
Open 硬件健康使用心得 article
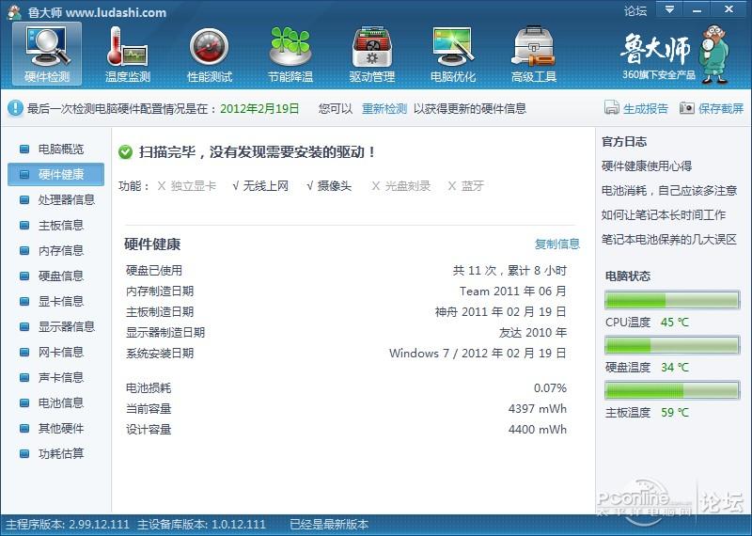647,166
